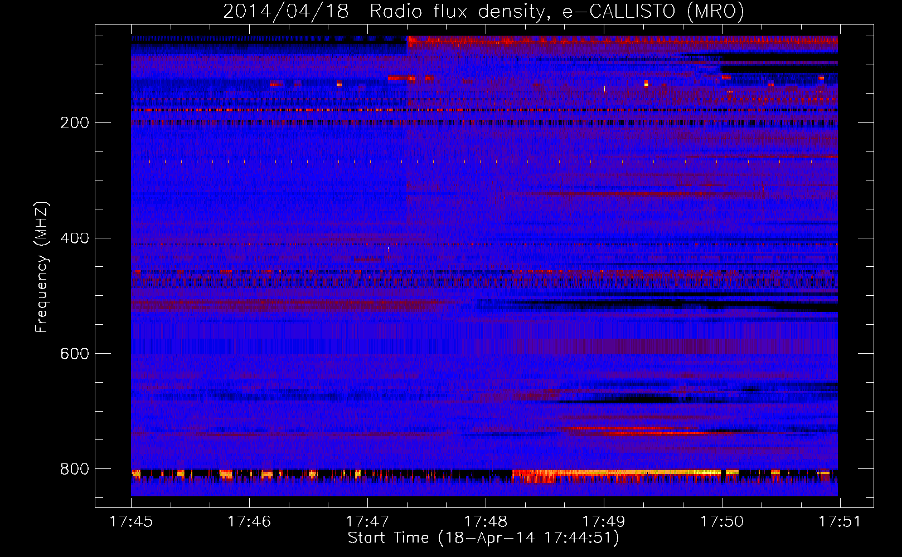Click the 17:45 time tick label
902x557 pixels.
(131, 522)
